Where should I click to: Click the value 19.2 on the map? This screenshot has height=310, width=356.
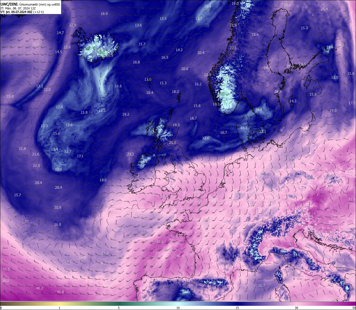click(126, 114)
